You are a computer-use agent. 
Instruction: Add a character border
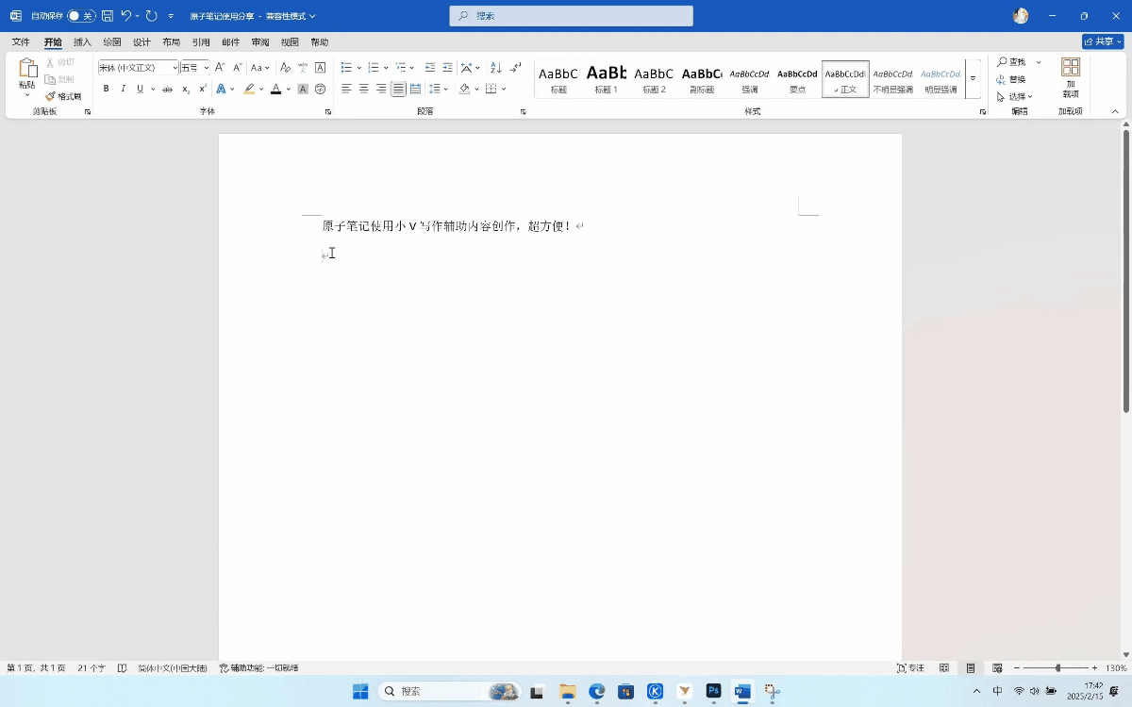(x=320, y=68)
